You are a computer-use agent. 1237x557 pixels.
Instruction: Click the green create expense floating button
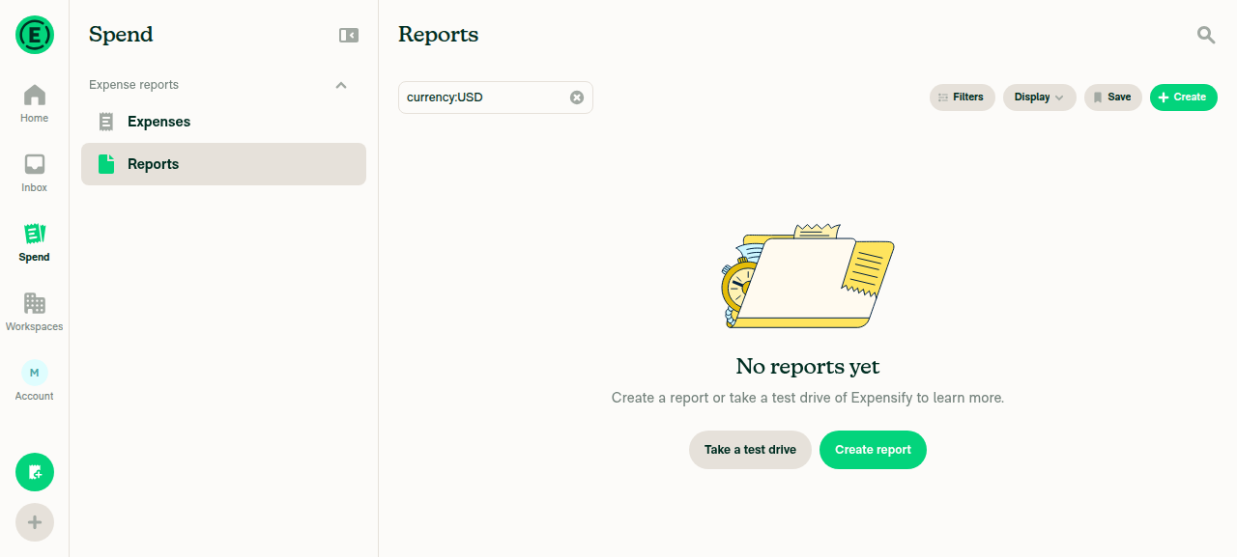pyautogui.click(x=35, y=472)
